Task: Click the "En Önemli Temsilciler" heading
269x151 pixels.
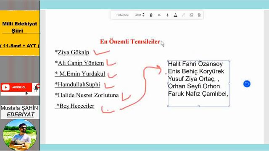Action: click(x=130, y=42)
